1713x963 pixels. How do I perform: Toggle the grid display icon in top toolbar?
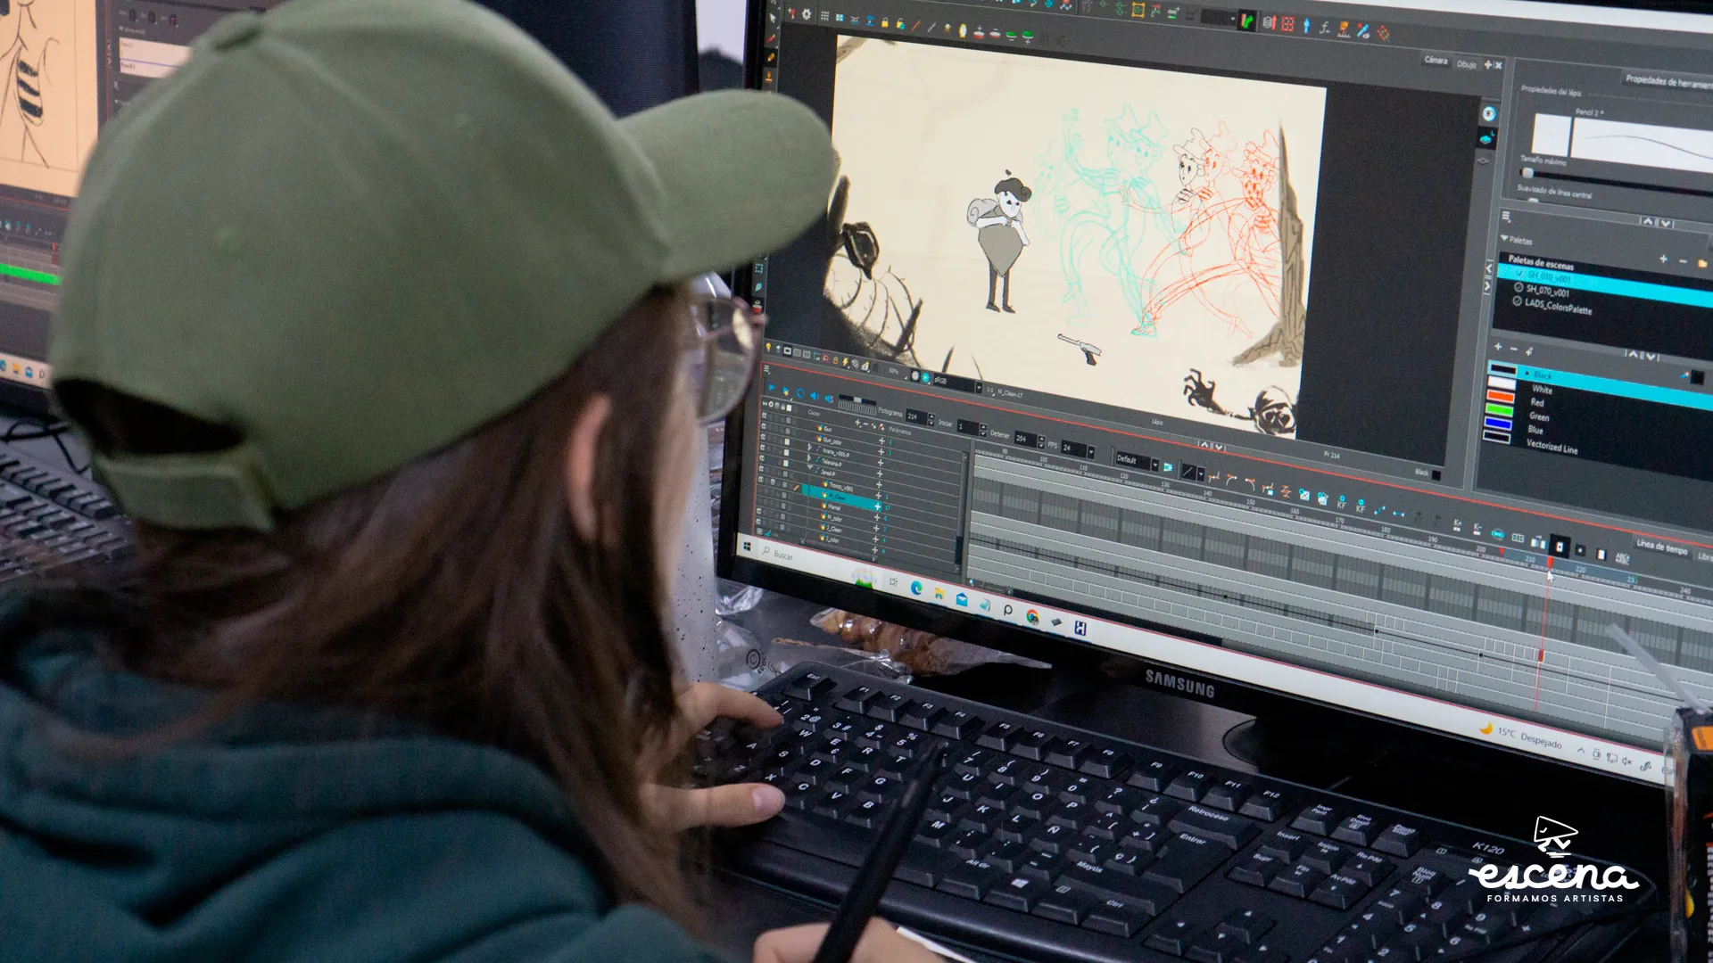pos(824,16)
